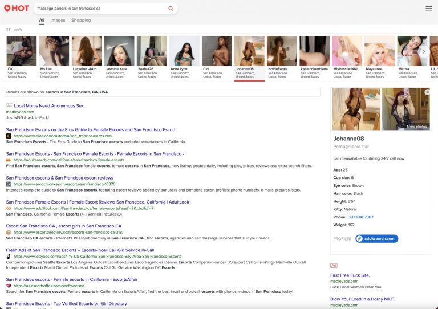Click the eros.com favicon icon

coord(9,136)
